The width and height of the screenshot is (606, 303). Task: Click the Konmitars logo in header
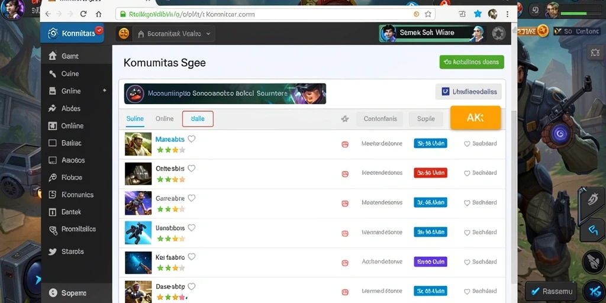point(72,33)
